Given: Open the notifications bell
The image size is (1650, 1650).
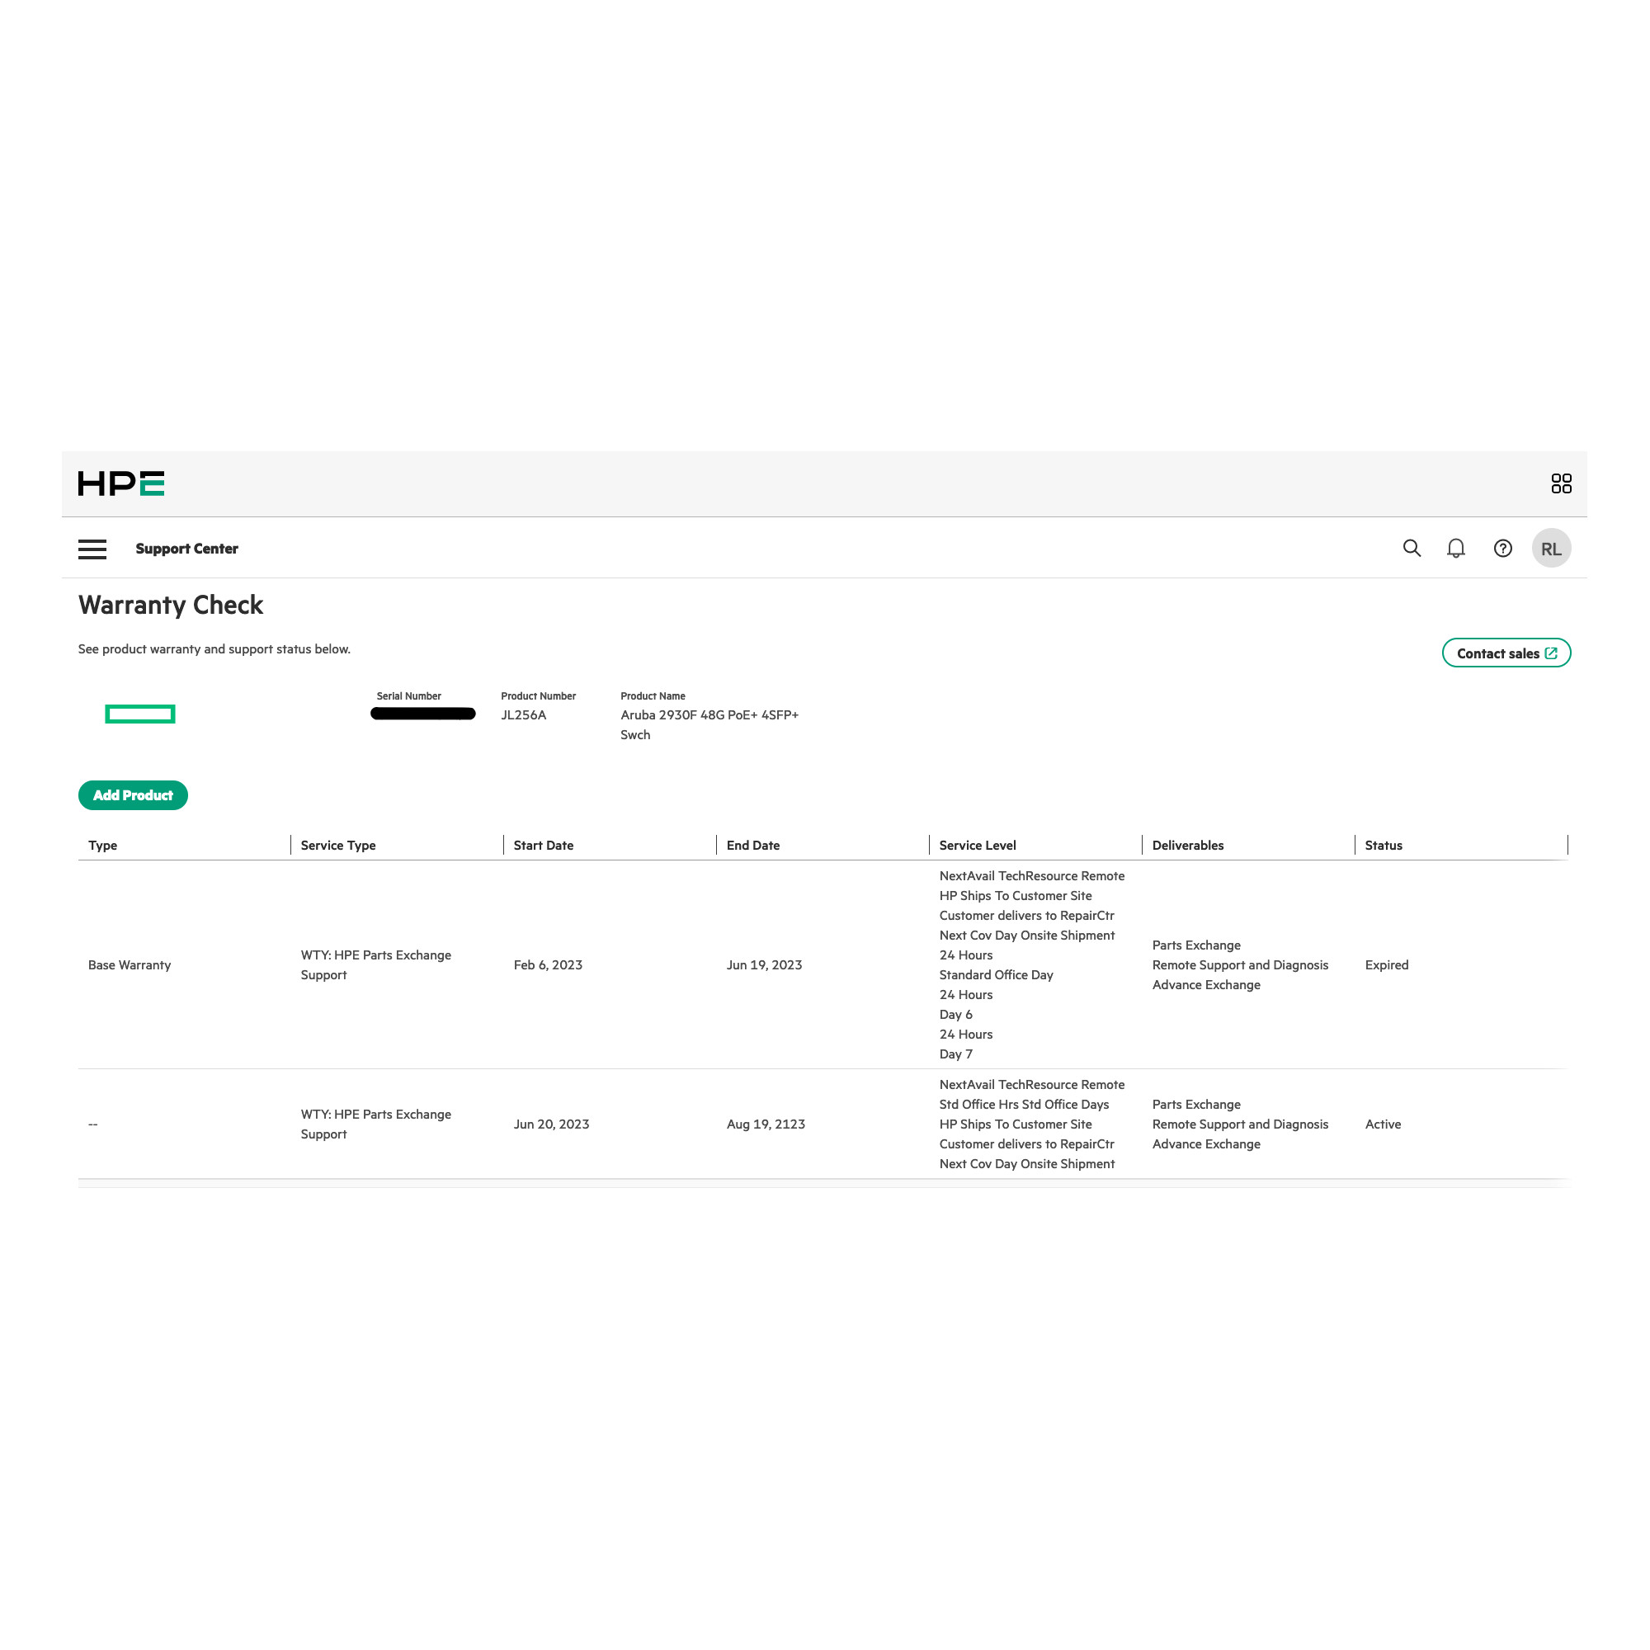Looking at the screenshot, I should 1455,549.
